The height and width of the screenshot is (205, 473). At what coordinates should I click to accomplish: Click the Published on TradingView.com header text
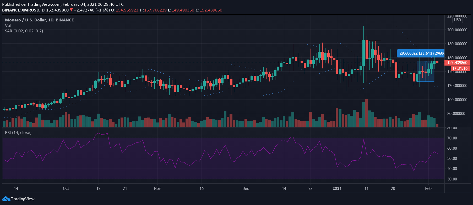tap(63, 4)
